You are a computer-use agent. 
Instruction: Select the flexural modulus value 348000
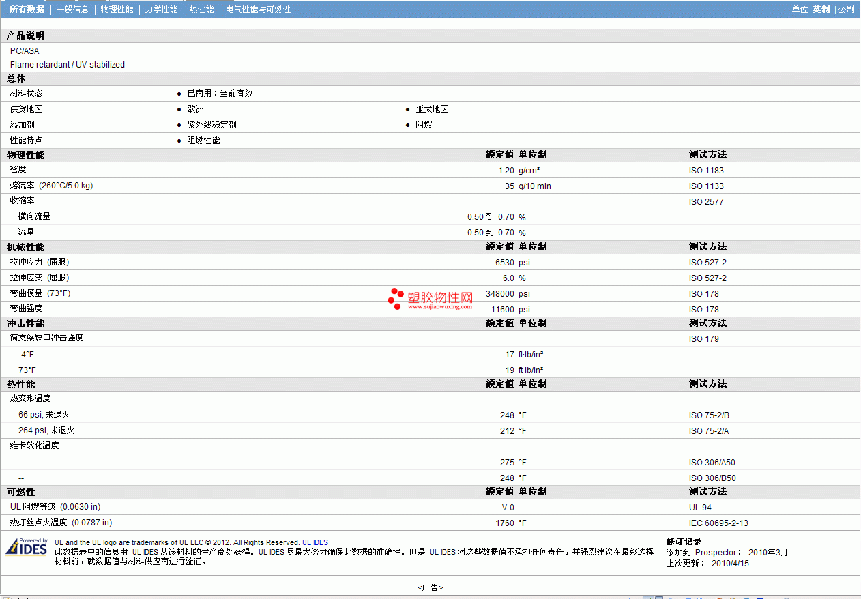(500, 294)
